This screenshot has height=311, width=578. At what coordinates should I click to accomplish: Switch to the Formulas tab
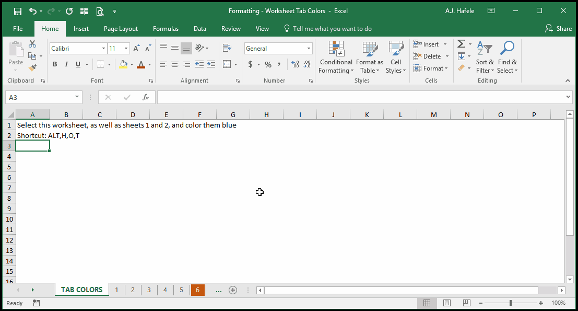point(166,29)
